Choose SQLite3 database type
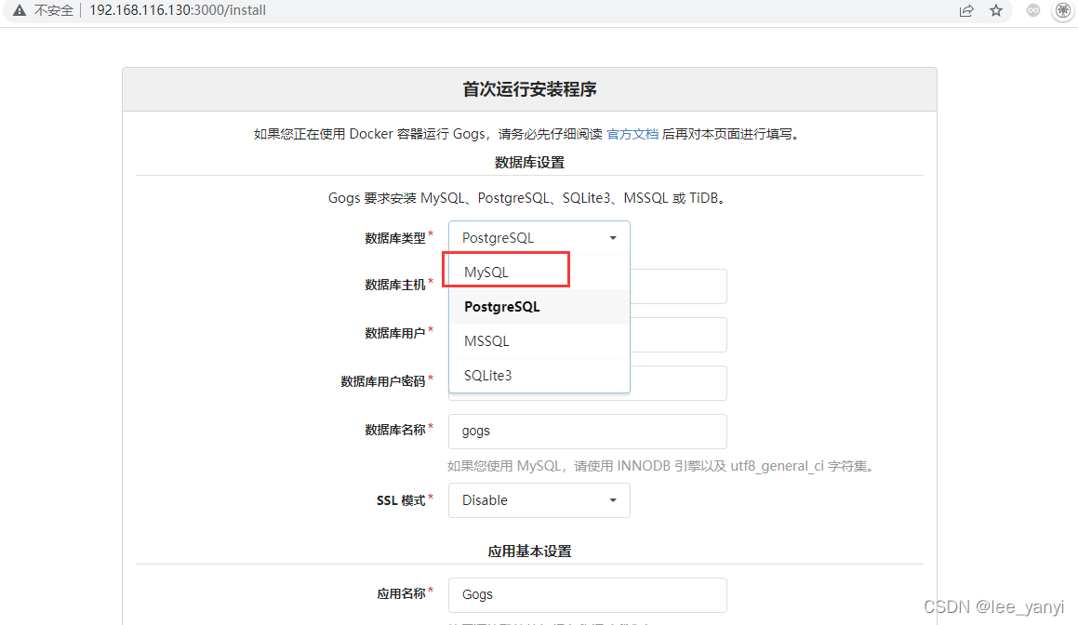 [x=539, y=376]
